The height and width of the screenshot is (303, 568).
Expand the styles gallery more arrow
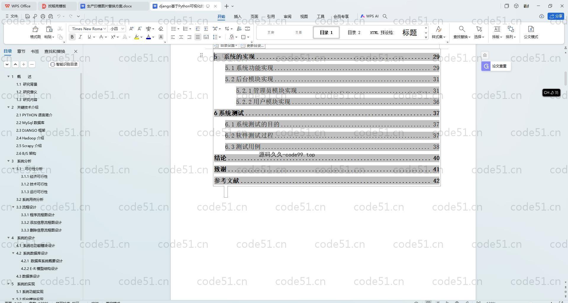tap(426, 37)
